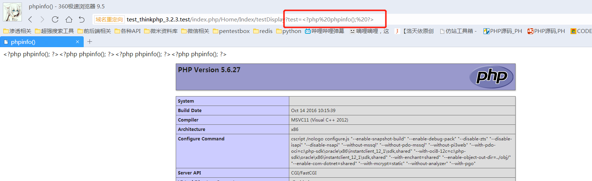
Task: Open the CODE bookmark
Action: [581, 31]
